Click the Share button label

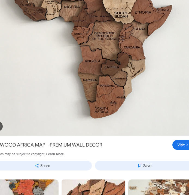tap(45, 166)
